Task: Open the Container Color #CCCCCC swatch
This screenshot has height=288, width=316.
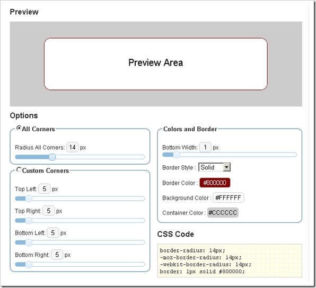Action: [223, 212]
